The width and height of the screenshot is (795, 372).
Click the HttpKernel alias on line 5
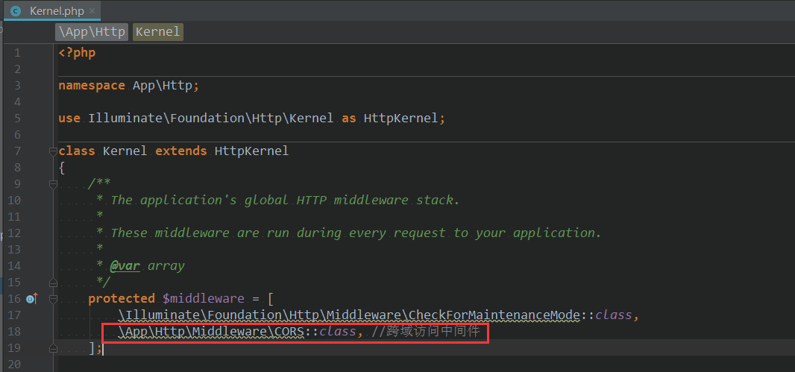400,118
